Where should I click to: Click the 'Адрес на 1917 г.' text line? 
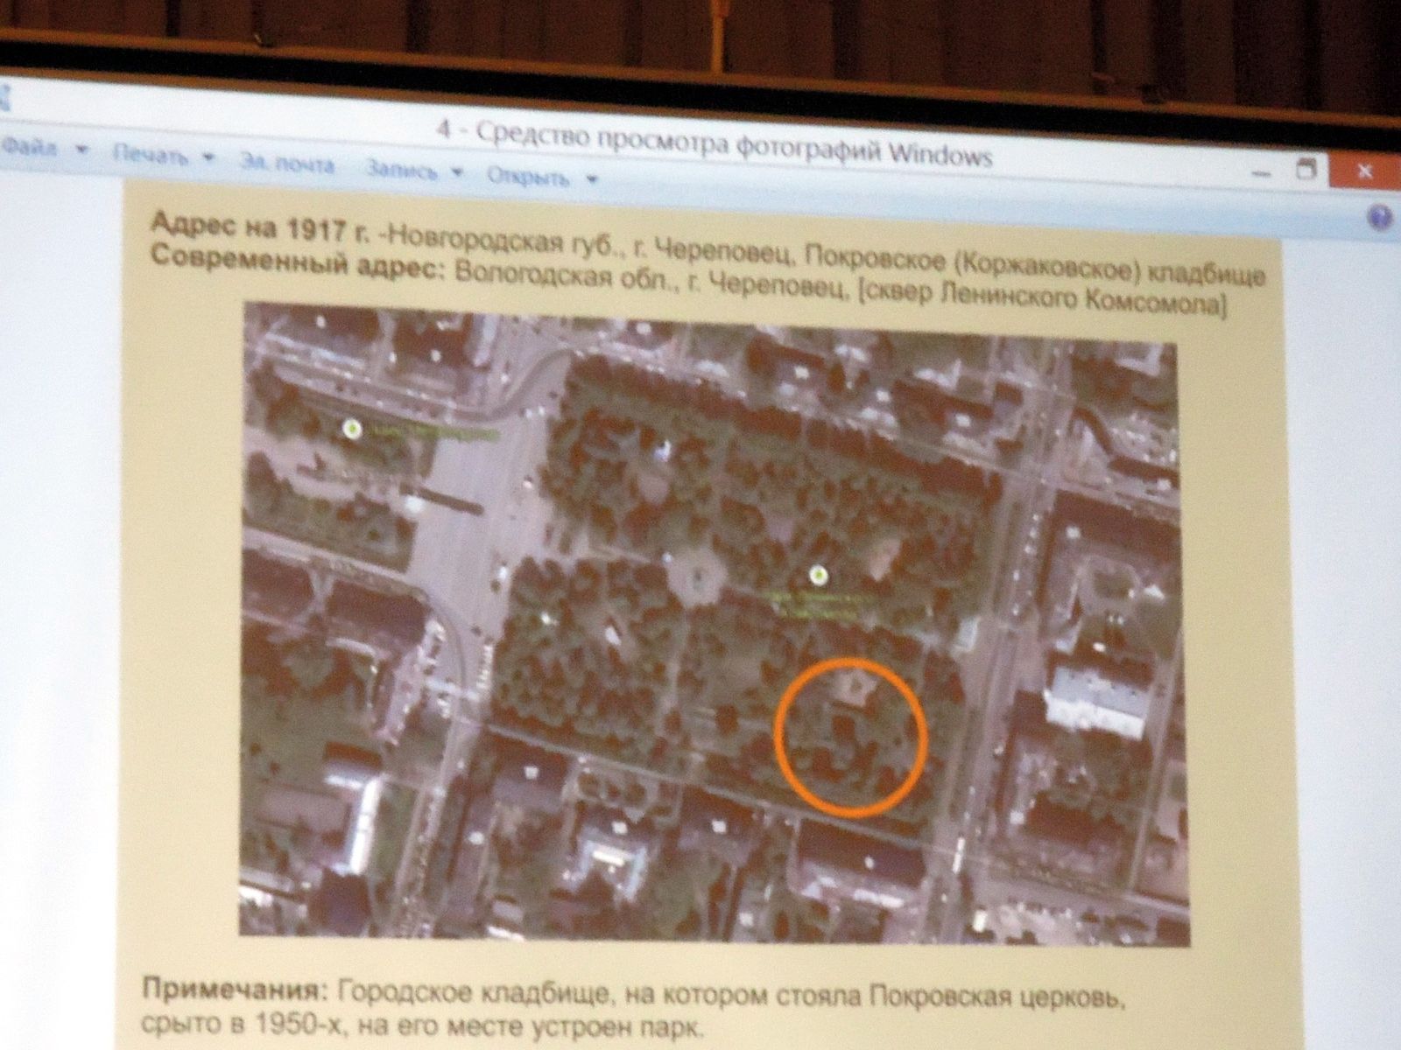(x=708, y=250)
